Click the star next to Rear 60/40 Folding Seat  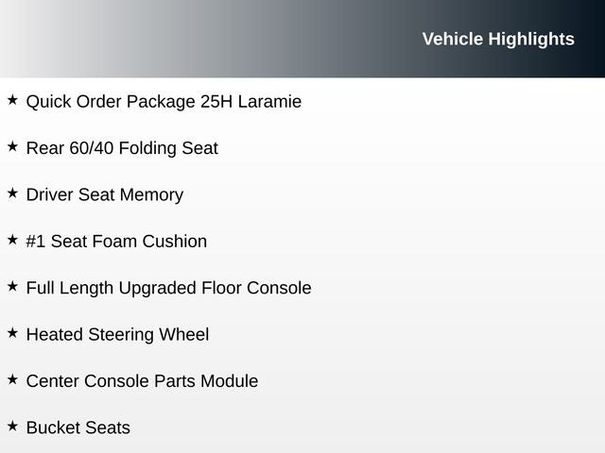coord(12,146)
